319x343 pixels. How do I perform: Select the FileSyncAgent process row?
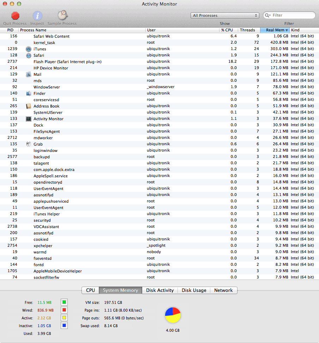[x=159, y=131]
